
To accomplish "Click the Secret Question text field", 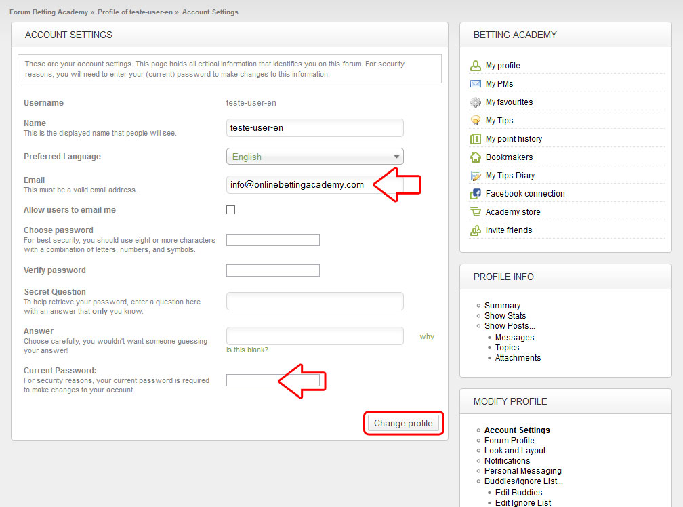I will click(314, 302).
